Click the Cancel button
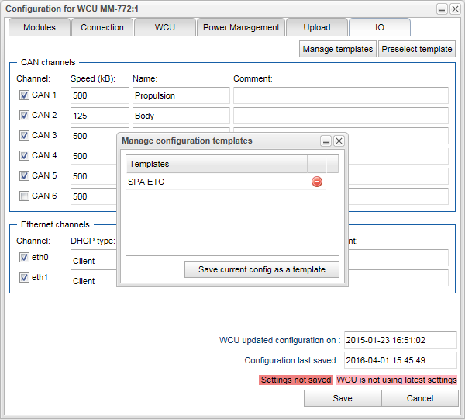The image size is (465, 420). (x=419, y=398)
